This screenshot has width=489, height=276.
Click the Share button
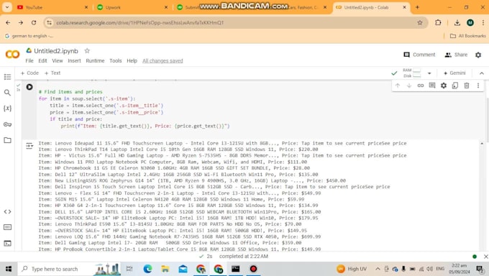(x=456, y=55)
